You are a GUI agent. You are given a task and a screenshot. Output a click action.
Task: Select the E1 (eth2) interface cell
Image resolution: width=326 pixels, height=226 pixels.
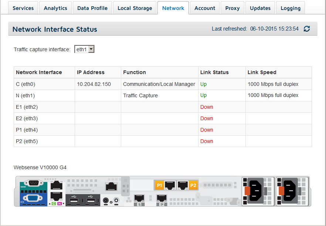click(x=44, y=107)
